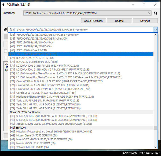Click the window list icon beside the module dropdown

tap(5, 30)
